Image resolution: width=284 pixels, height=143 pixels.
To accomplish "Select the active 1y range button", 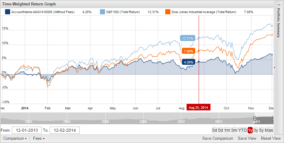I will pyautogui.click(x=250, y=130).
